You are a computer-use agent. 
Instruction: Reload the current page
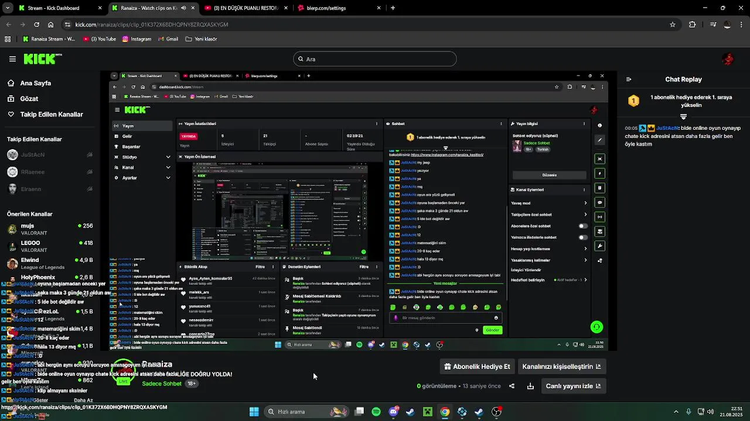point(36,25)
